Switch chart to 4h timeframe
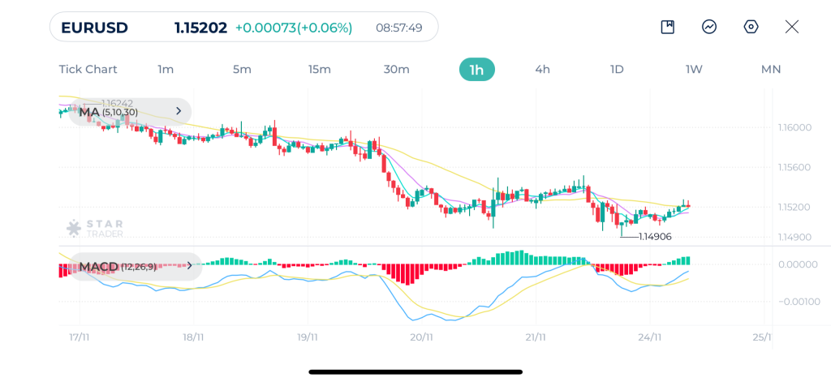 (542, 69)
